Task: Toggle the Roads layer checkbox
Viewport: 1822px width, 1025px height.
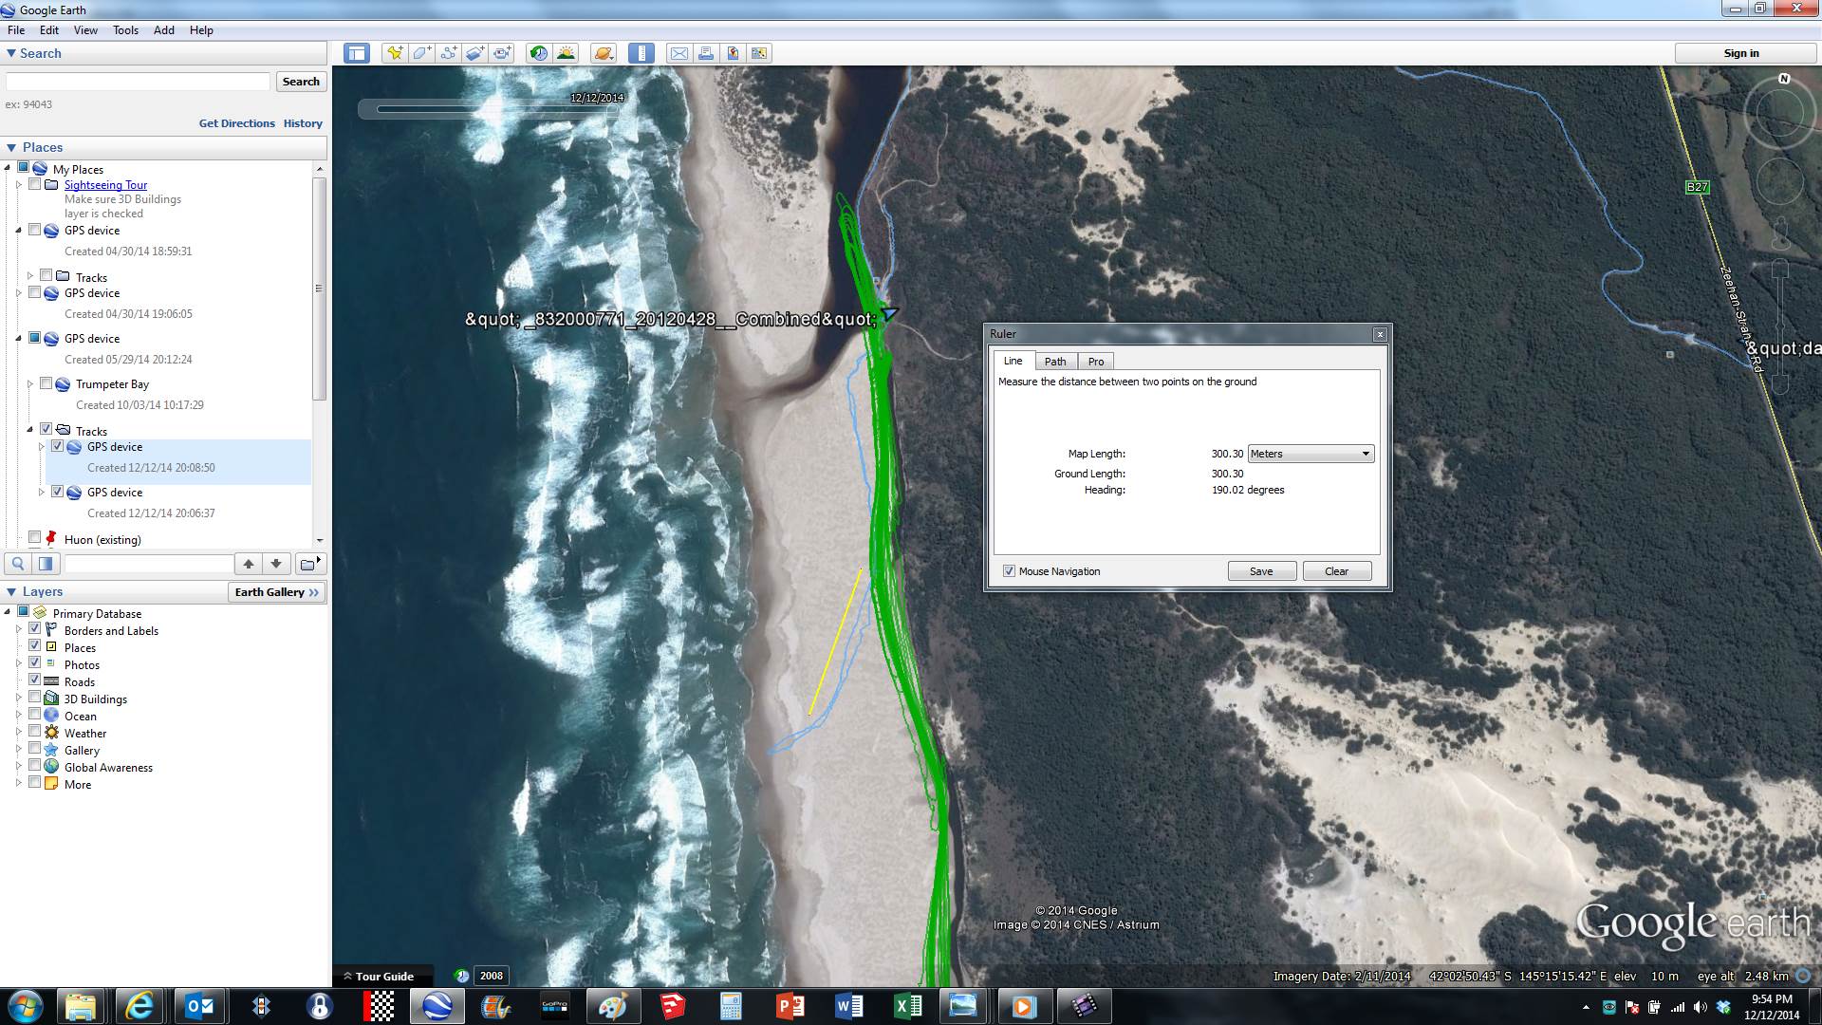Action: [x=35, y=680]
